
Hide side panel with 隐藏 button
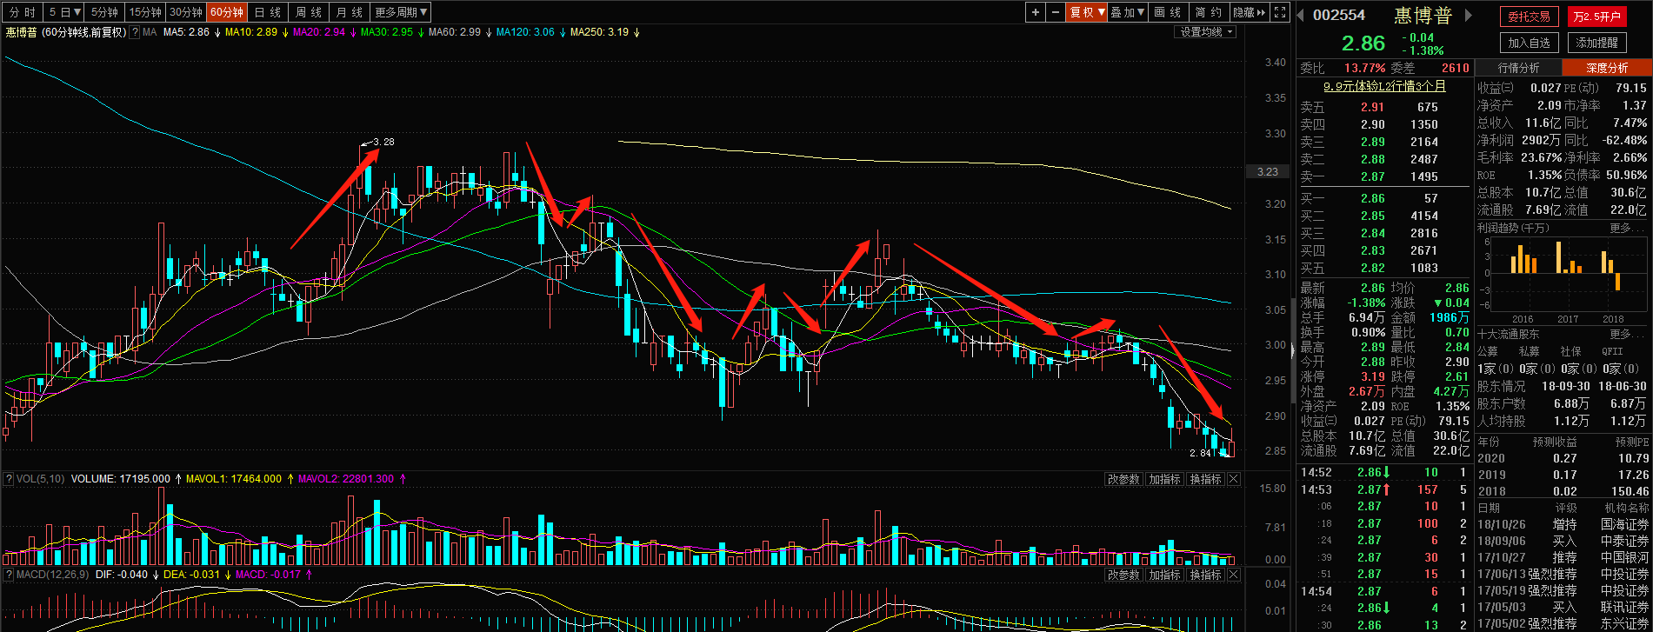pos(1249,12)
